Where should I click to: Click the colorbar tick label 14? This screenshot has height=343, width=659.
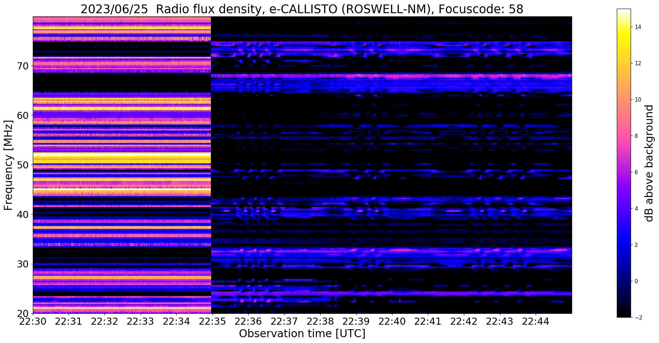pyautogui.click(x=637, y=27)
